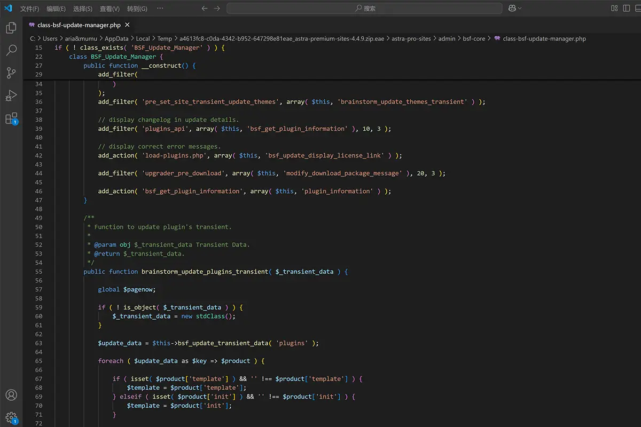Click comment 'Function to update plugin's transient.'
Image resolution: width=641 pixels, height=427 pixels.
163,227
